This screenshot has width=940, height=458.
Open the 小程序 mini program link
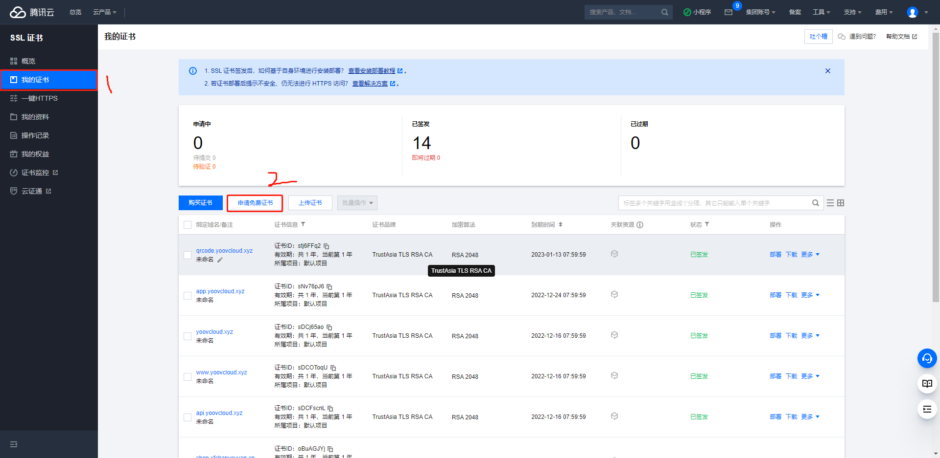point(697,12)
